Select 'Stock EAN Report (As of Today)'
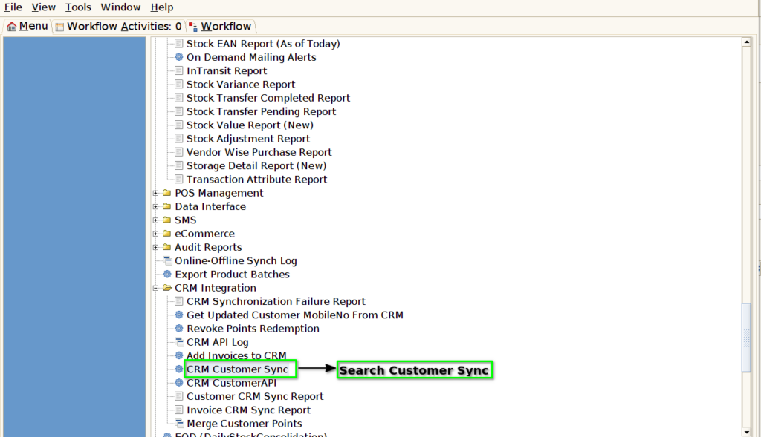 (x=263, y=44)
